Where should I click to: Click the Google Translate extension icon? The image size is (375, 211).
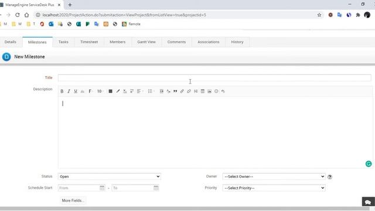339,15
